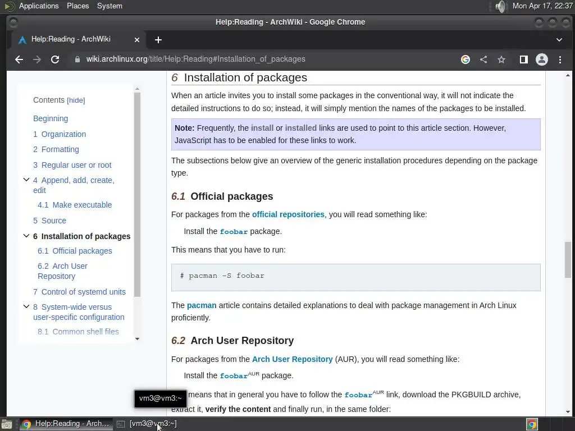575x431 pixels.
Task: Open the installed link in the note
Action: pos(301,129)
